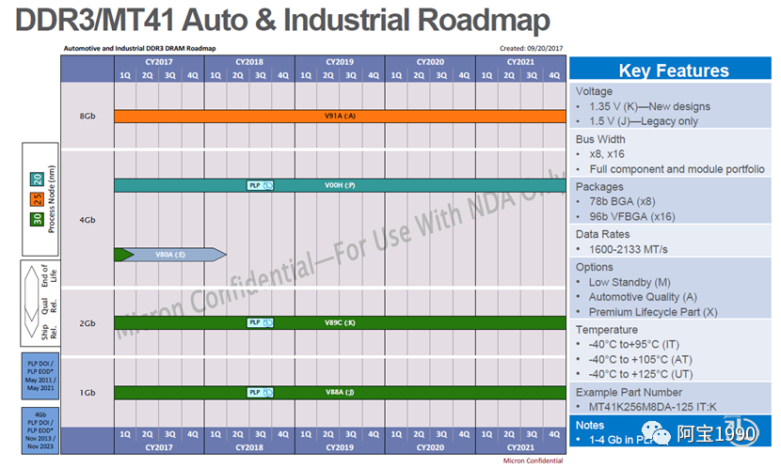Select the Temperature heading

[x=607, y=330]
